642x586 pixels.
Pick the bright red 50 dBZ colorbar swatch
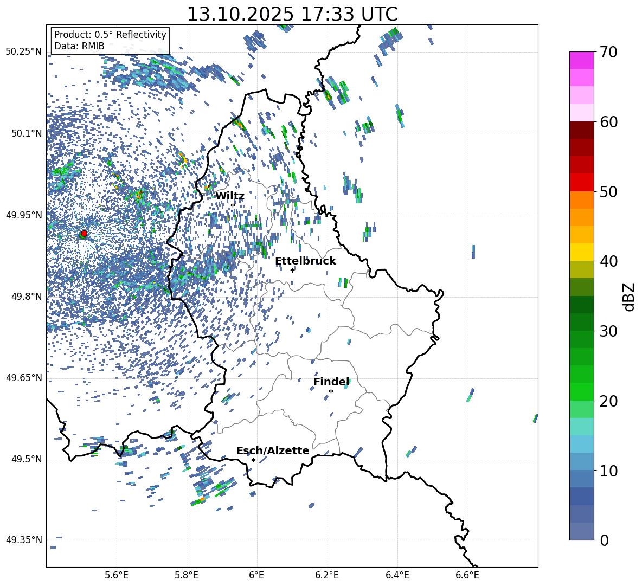coord(582,182)
